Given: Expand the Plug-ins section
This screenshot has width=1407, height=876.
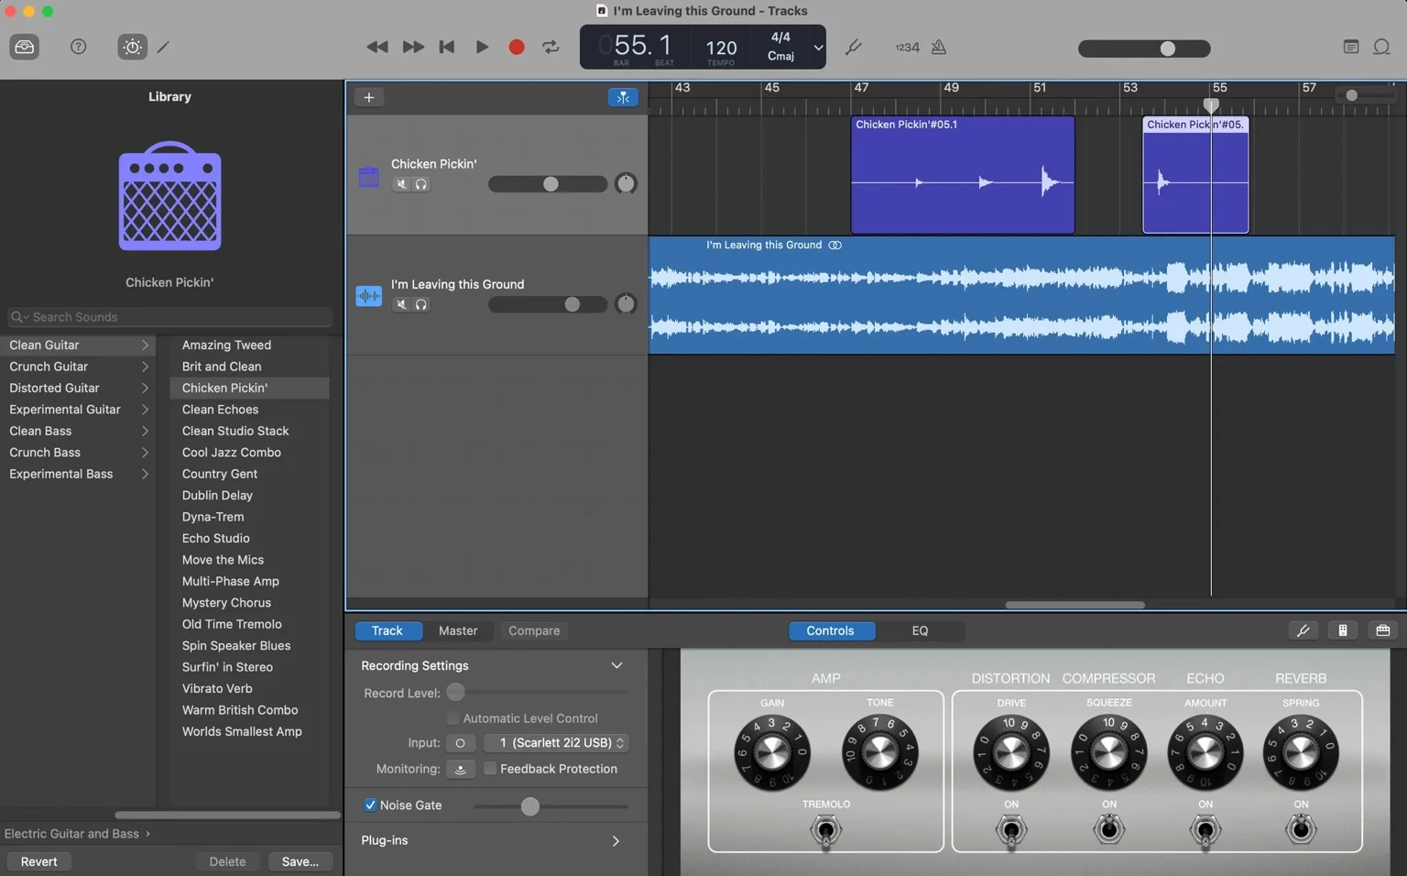Looking at the screenshot, I should pos(616,840).
